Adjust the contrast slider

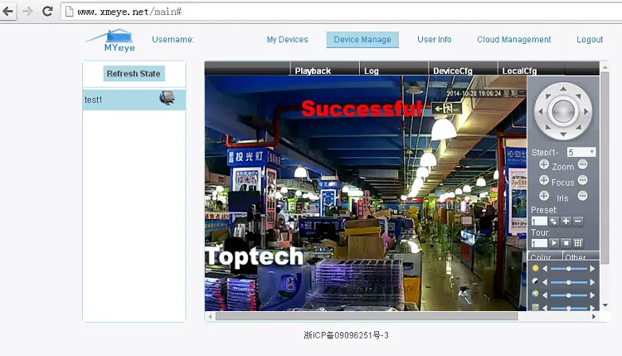pyautogui.click(x=568, y=282)
